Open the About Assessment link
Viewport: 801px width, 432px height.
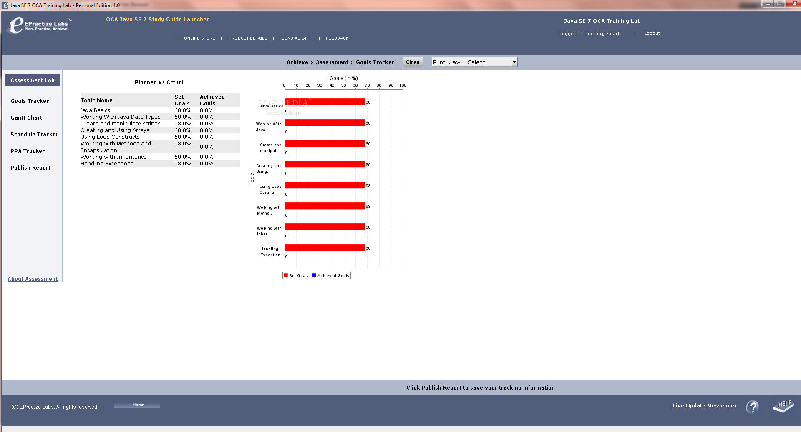[x=33, y=279]
